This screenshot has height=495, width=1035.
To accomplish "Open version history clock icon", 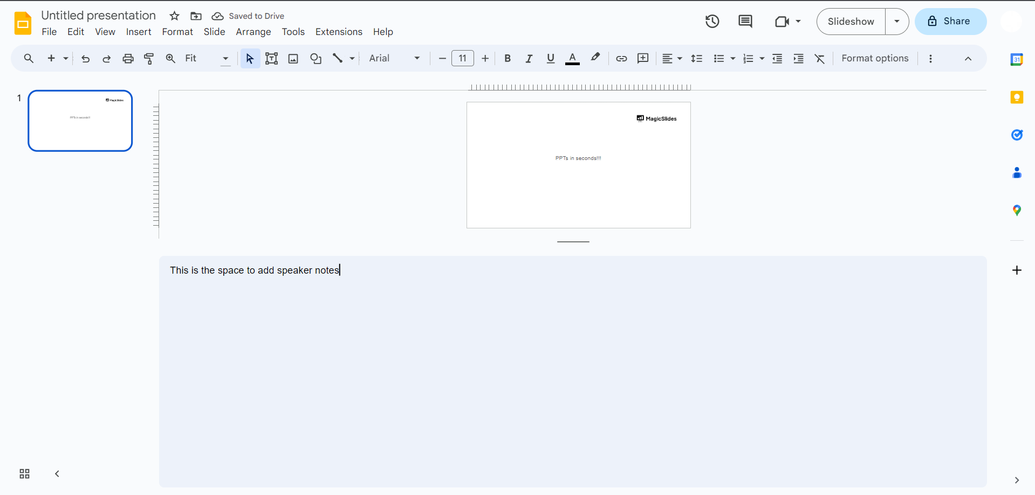I will [x=712, y=22].
